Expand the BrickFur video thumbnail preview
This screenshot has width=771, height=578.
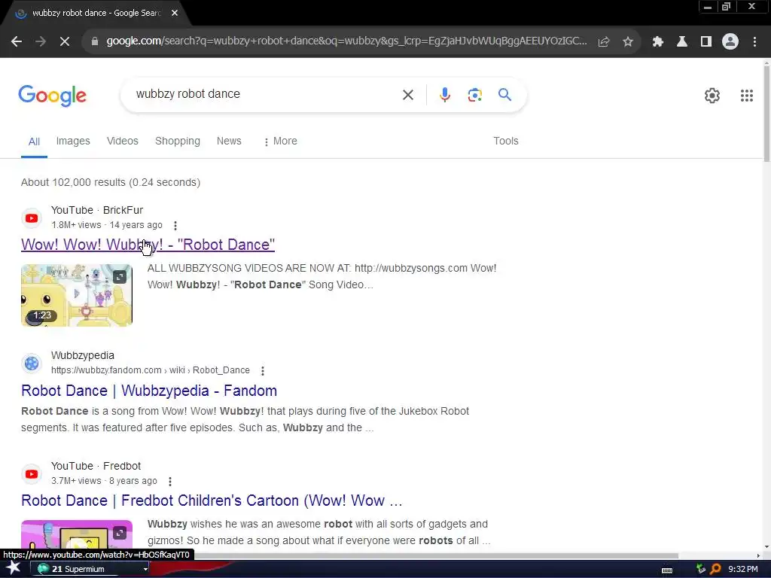[x=120, y=277]
